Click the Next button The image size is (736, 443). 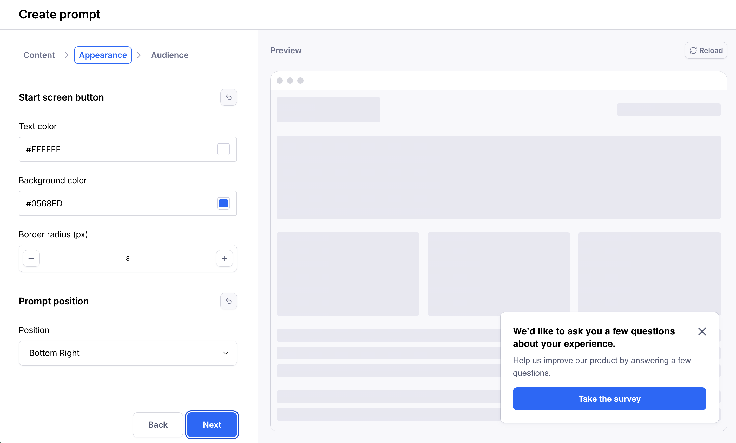212,425
